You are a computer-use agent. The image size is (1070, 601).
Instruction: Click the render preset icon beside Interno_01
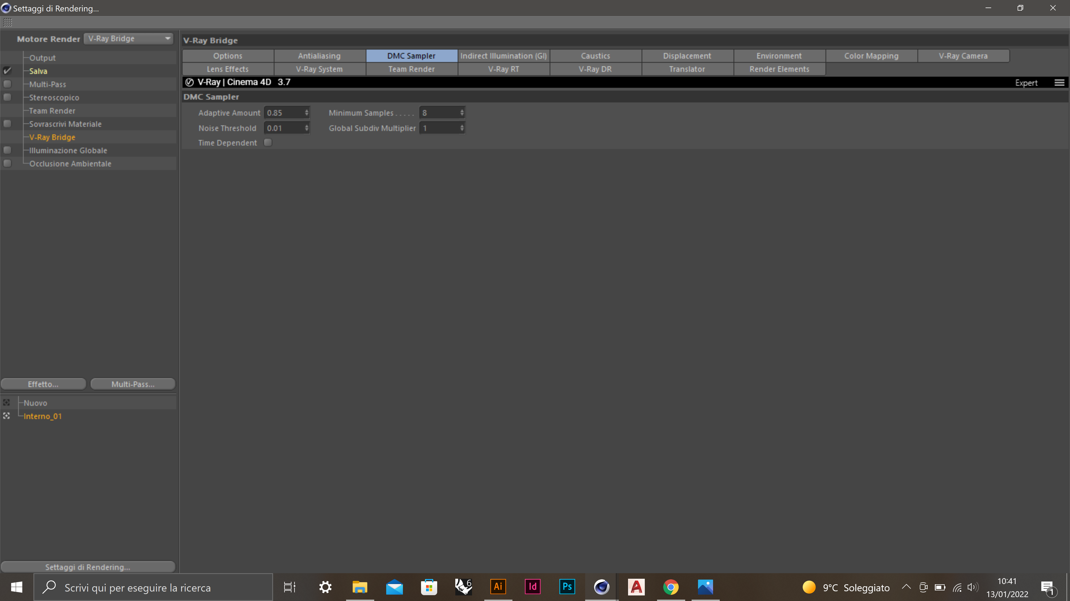(7, 416)
